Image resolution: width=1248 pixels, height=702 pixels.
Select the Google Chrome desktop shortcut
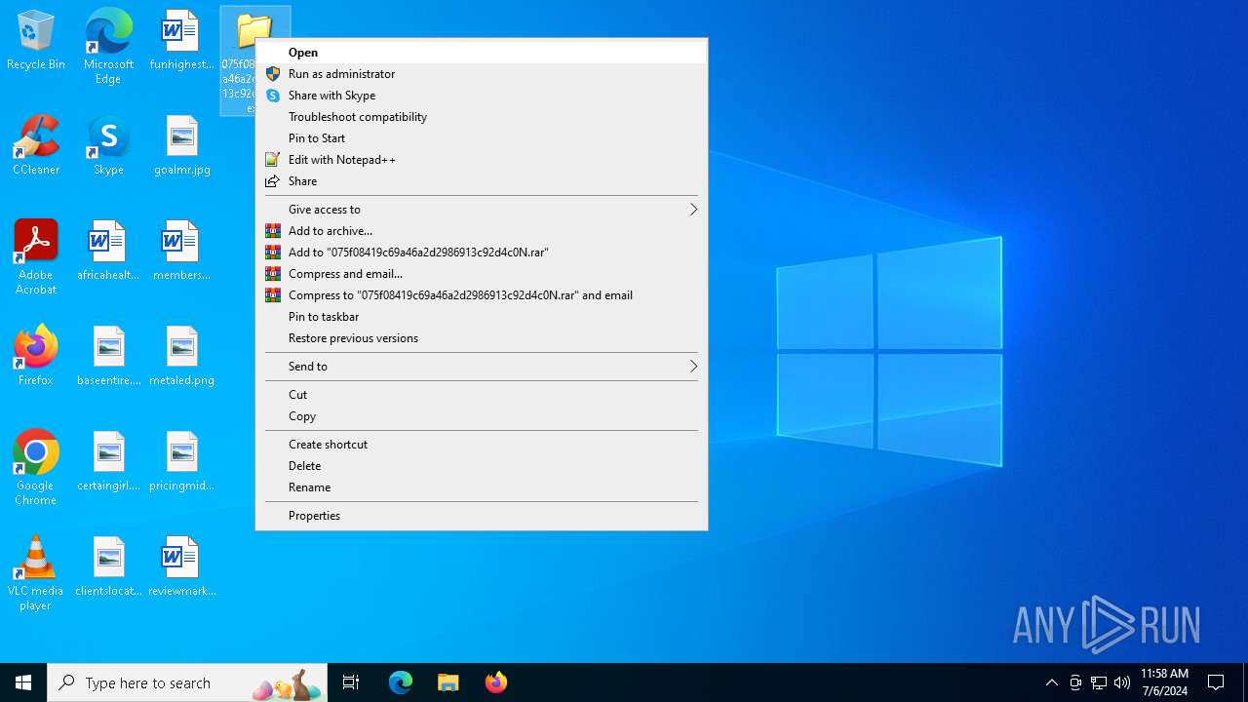pos(36,468)
